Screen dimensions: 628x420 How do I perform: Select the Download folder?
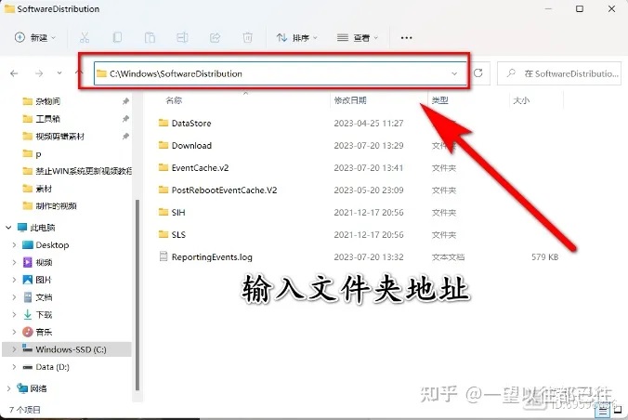(x=191, y=146)
